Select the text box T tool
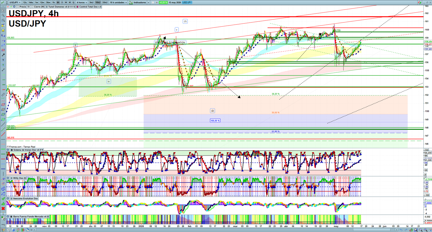This screenshot has height=232, width=432. tap(3, 60)
